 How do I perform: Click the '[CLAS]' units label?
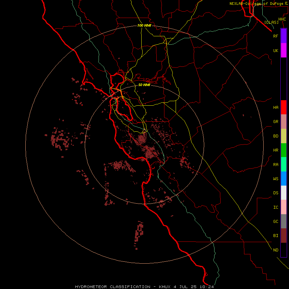(x=271, y=22)
